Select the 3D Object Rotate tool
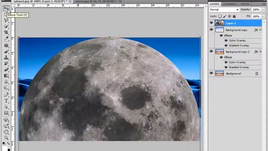The height and width of the screenshot is (151, 268). tap(6, 120)
